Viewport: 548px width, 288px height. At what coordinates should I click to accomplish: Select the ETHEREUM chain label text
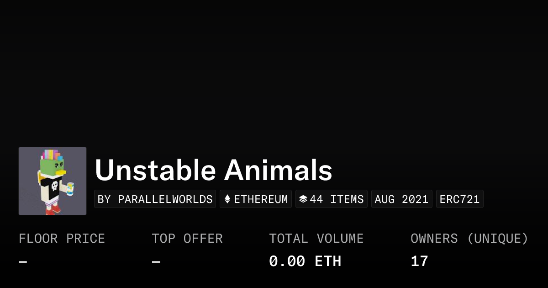261,199
